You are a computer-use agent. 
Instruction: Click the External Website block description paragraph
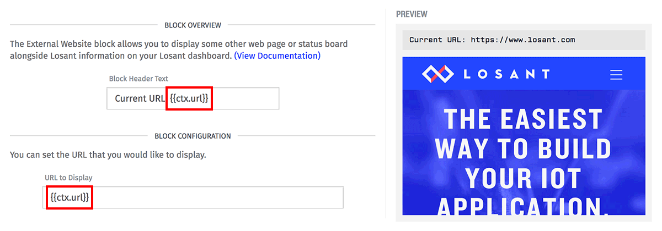coord(179,50)
